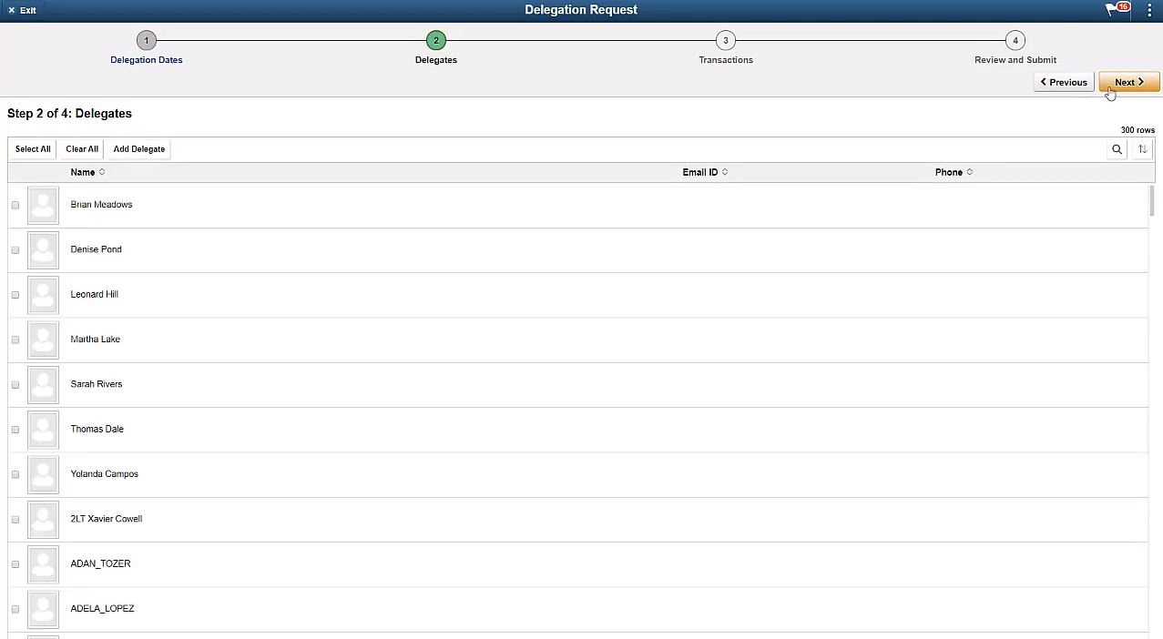The width and height of the screenshot is (1163, 639).
Task: Click the Next button
Action: [1128, 82]
